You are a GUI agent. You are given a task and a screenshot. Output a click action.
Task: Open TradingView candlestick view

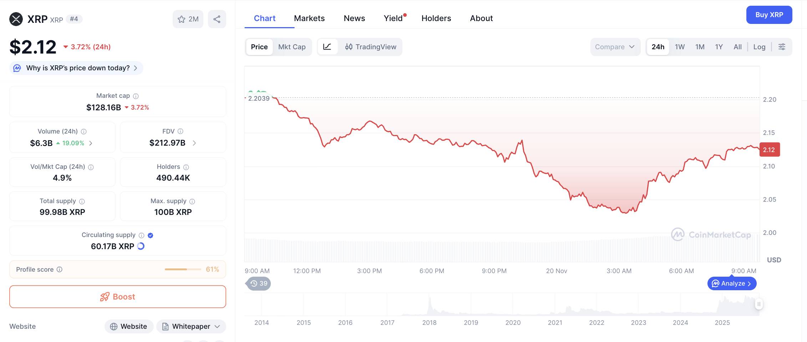pyautogui.click(x=371, y=47)
